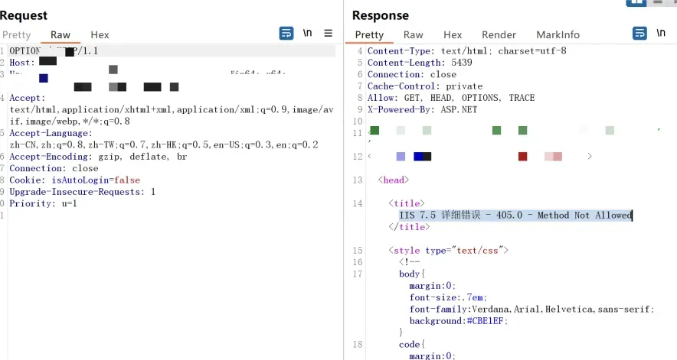The image size is (677, 360).
Task: Toggle word wrap icon in Request panel
Action: pyautogui.click(x=286, y=33)
